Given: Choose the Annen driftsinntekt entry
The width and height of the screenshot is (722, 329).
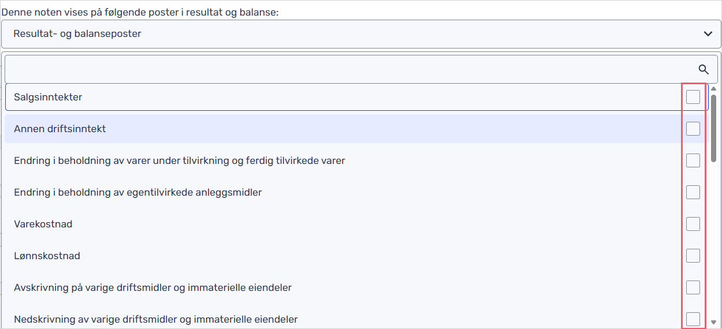Looking at the screenshot, I should (356, 129).
